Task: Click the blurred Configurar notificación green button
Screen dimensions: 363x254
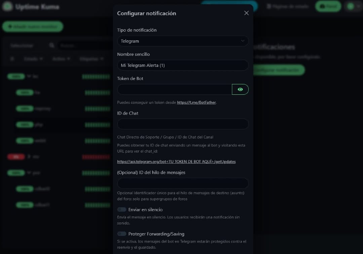Action: 278,70
